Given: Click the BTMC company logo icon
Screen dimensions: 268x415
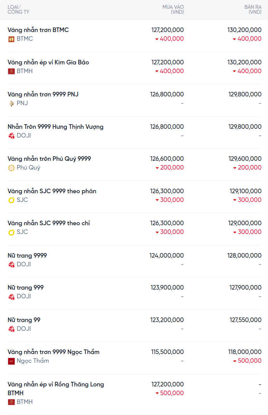Looking at the screenshot, I should [11, 39].
